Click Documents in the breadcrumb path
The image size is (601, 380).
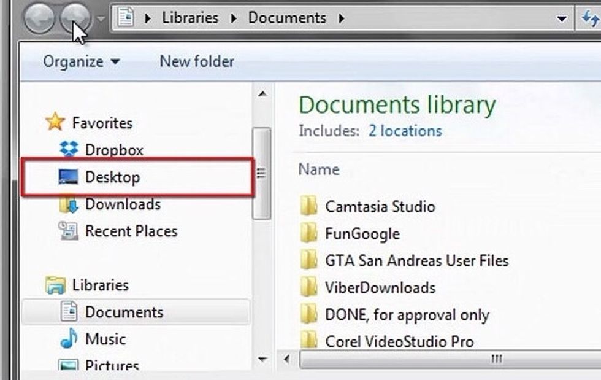(287, 18)
